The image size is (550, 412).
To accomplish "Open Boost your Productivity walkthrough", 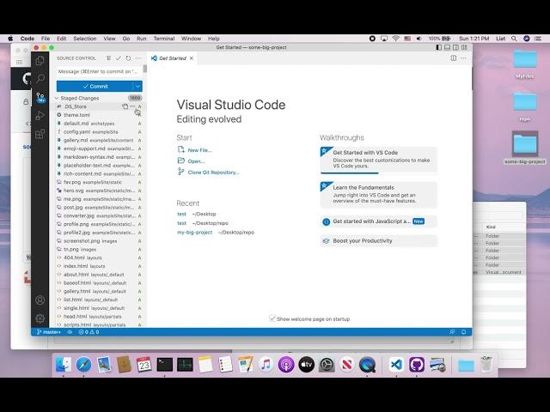I will tap(379, 241).
